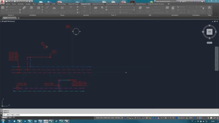The height and width of the screenshot is (123, 219).
Task: Click the new drawing tab plus button
Action: [18, 18]
